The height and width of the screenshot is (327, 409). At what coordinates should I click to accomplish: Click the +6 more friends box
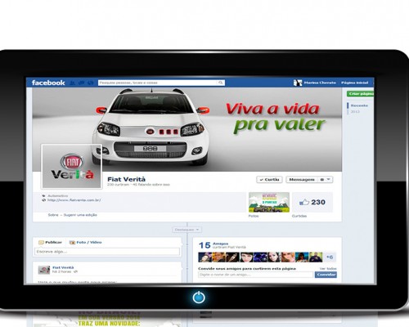pos(330,258)
